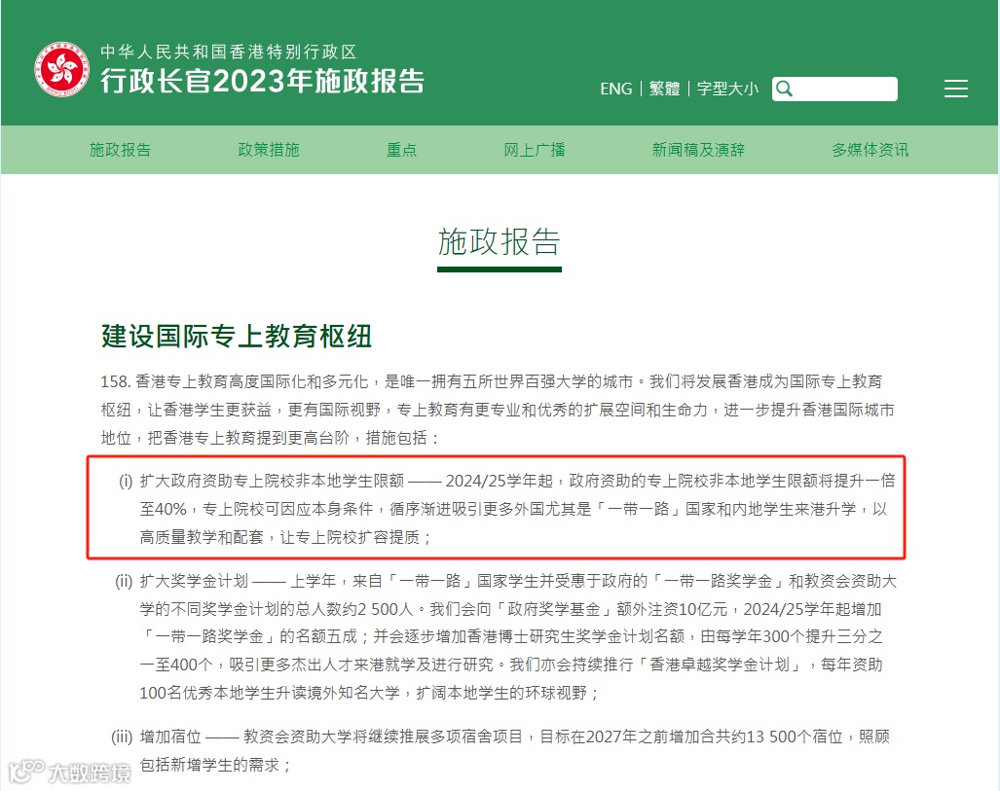Image resolution: width=1000 pixels, height=791 pixels.
Task: Click the 施政报告 page heading
Action: point(499,242)
